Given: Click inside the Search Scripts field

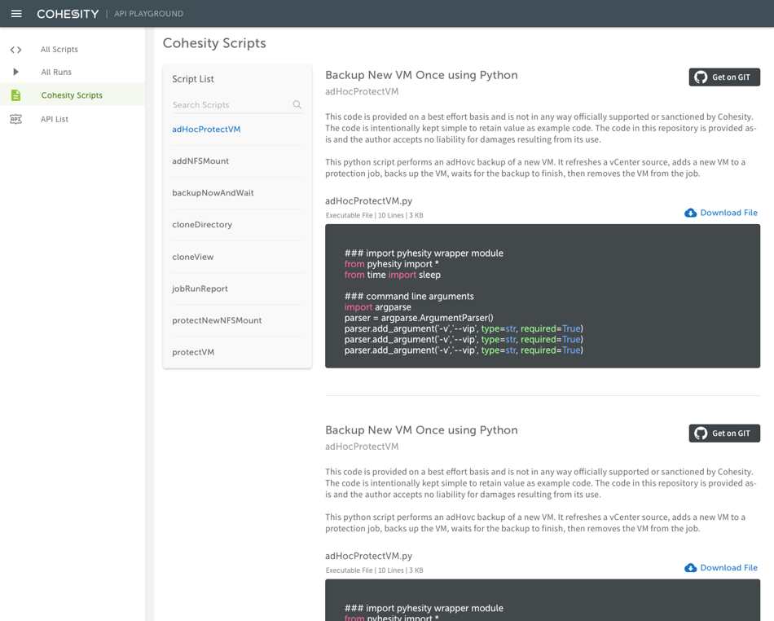Looking at the screenshot, I should pos(228,104).
